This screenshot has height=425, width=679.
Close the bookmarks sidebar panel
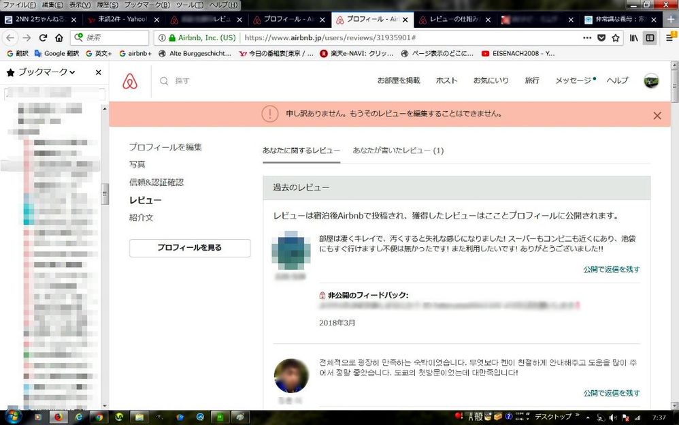click(98, 72)
